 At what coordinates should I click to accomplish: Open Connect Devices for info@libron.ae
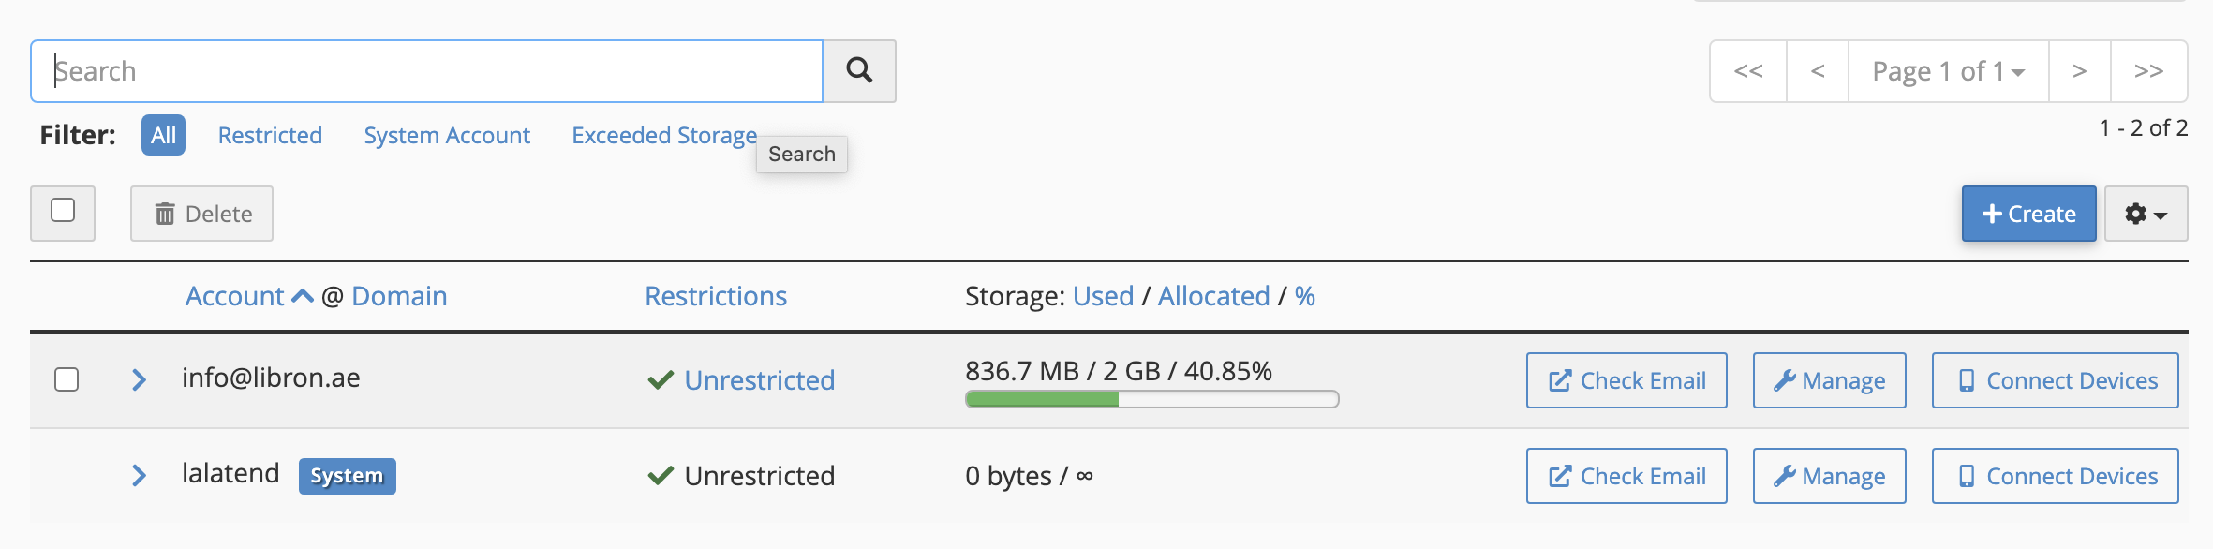[x=2055, y=380]
